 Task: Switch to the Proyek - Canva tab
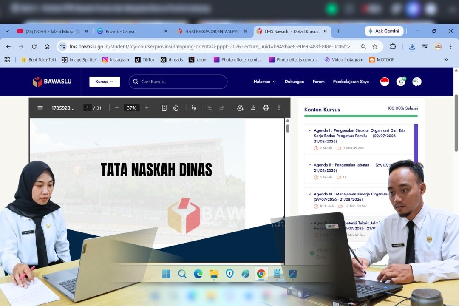133,31
